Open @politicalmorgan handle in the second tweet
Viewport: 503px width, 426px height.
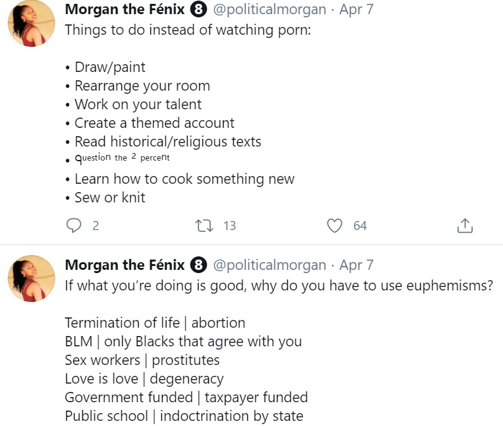coord(269,265)
